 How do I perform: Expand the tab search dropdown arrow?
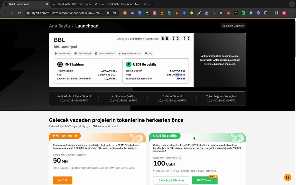click(292, 4)
